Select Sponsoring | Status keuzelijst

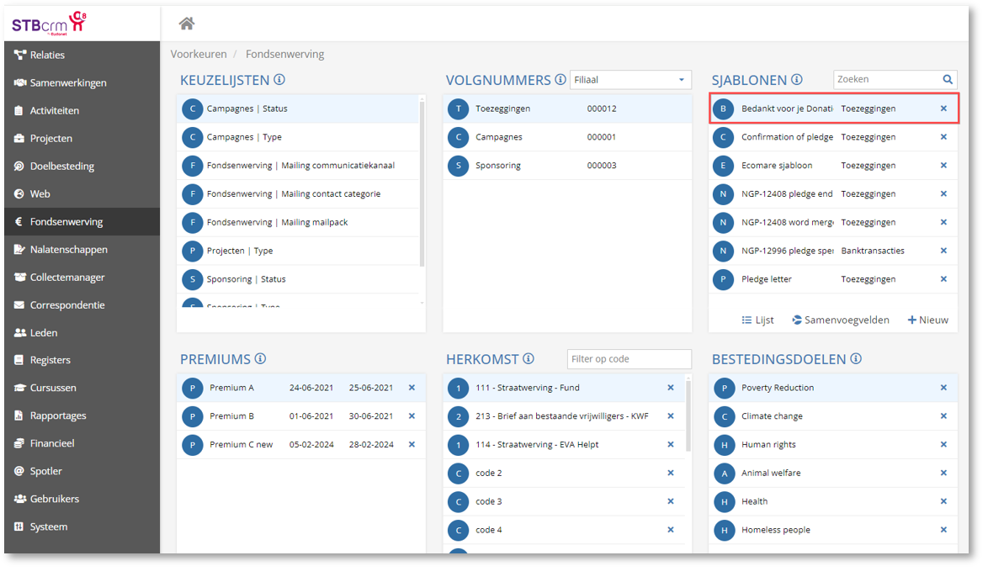click(x=298, y=279)
